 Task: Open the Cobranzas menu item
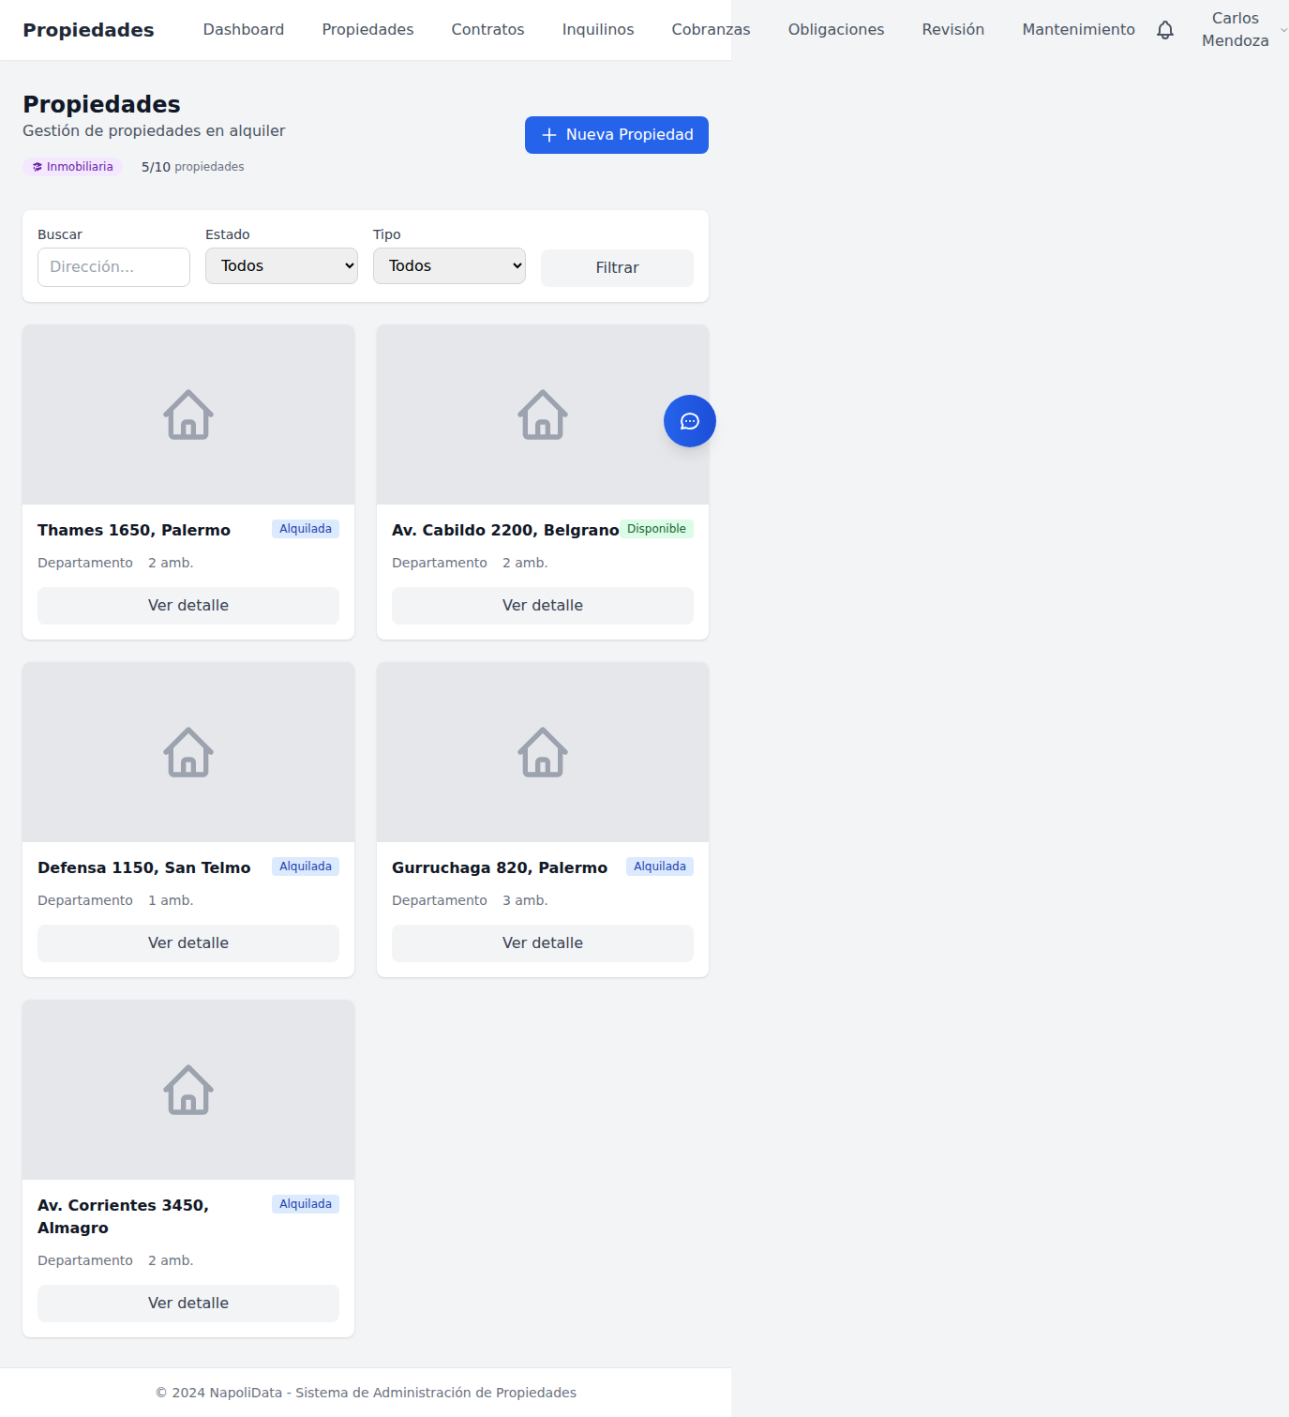710,29
